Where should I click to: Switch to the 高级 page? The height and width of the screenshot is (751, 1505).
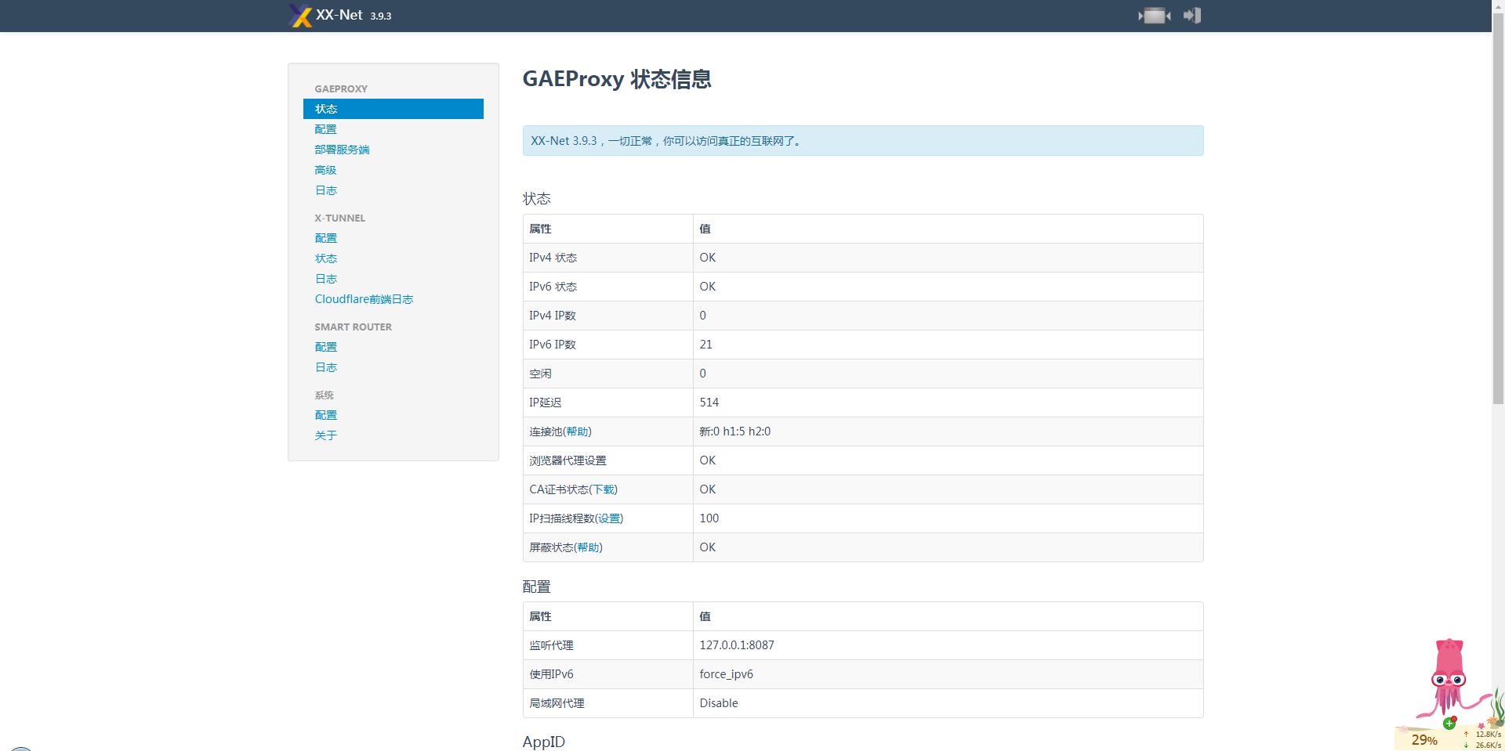click(x=325, y=170)
